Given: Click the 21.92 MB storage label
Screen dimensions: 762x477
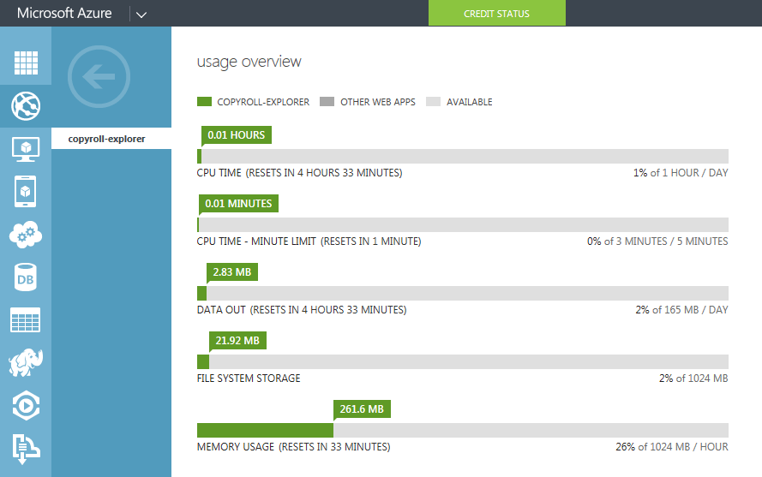Looking at the screenshot, I should (x=237, y=341).
